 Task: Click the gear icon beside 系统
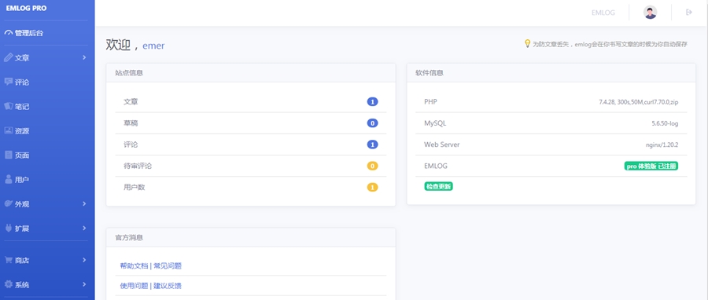click(8, 284)
